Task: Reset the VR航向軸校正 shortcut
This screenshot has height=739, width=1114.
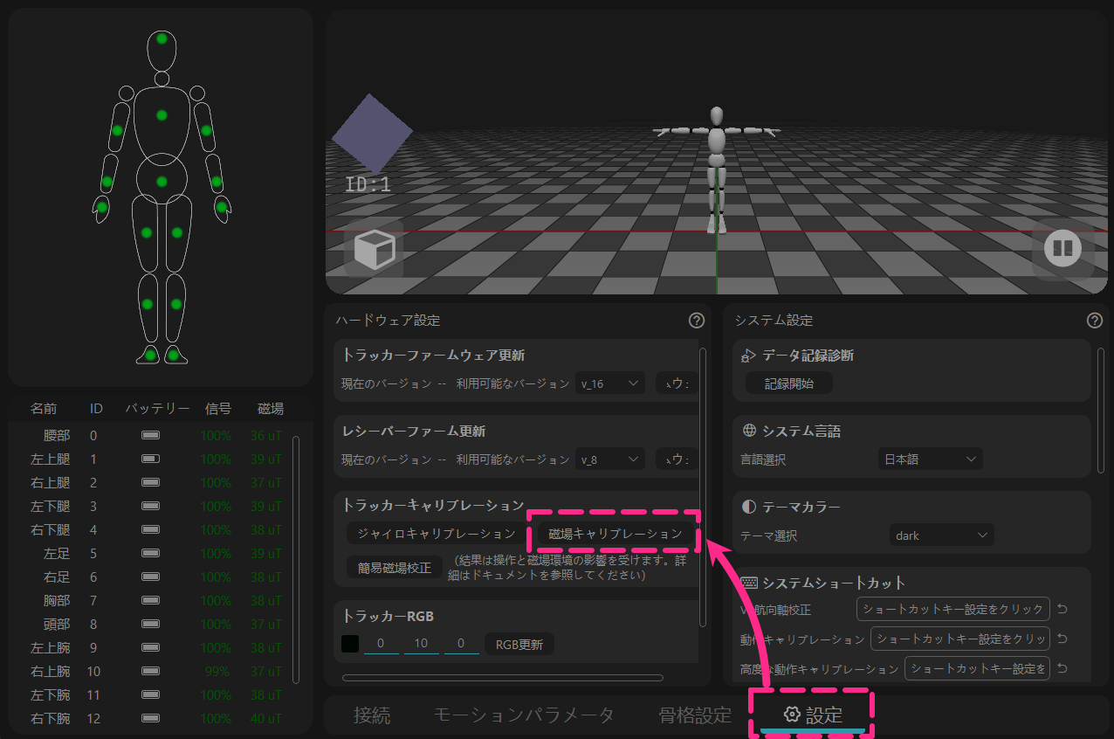Action: pos(1062,609)
